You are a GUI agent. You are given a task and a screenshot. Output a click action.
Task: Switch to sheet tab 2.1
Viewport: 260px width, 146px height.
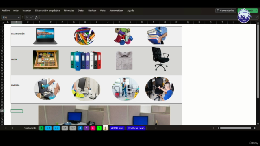[48, 128]
